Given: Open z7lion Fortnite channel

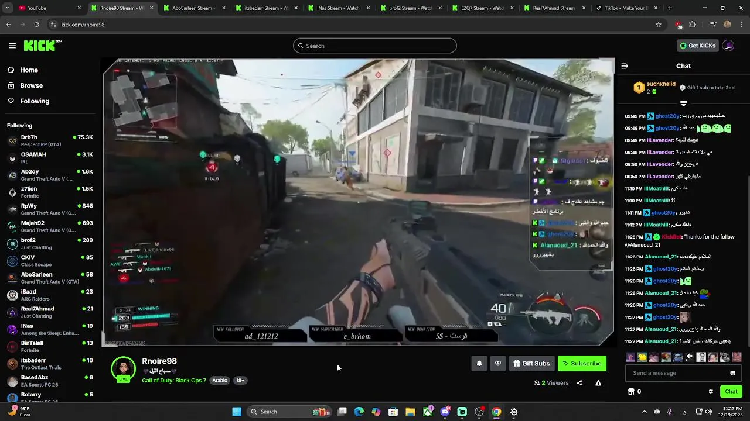Looking at the screenshot, I should pyautogui.click(x=50, y=192).
